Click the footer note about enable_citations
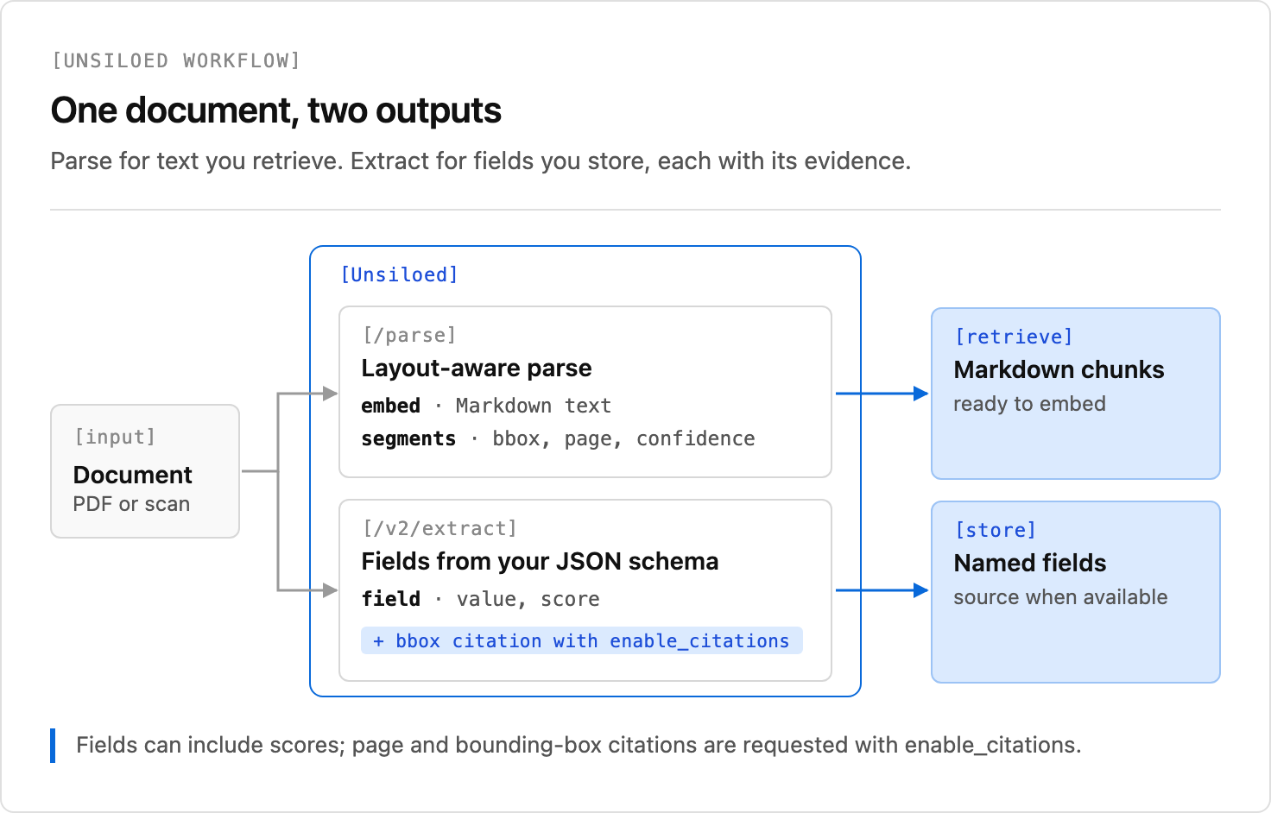Image resolution: width=1271 pixels, height=813 pixels. point(579,746)
